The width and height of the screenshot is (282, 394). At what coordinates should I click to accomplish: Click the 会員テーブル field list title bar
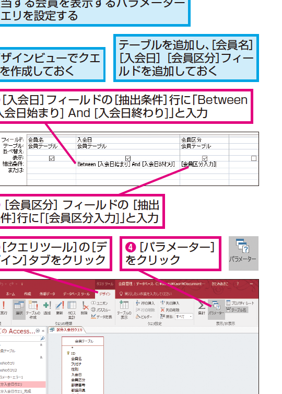point(83,341)
